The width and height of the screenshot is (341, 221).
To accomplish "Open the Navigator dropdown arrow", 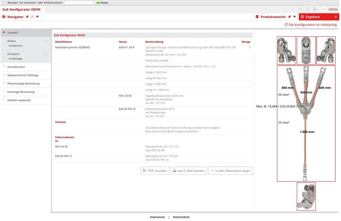I will [x=37, y=17].
